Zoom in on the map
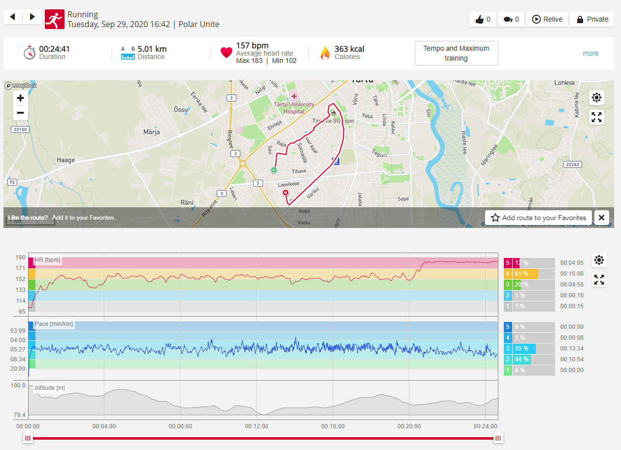621x450 pixels. (20, 98)
